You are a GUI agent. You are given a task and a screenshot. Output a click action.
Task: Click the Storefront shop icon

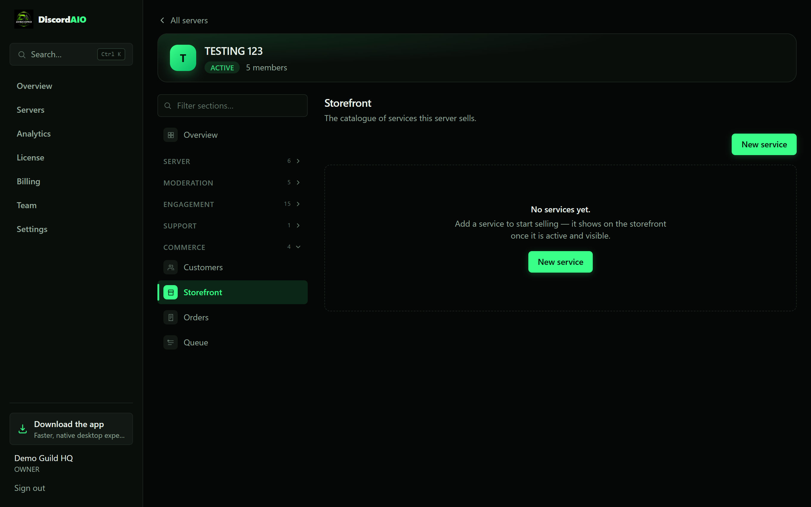coord(171,292)
